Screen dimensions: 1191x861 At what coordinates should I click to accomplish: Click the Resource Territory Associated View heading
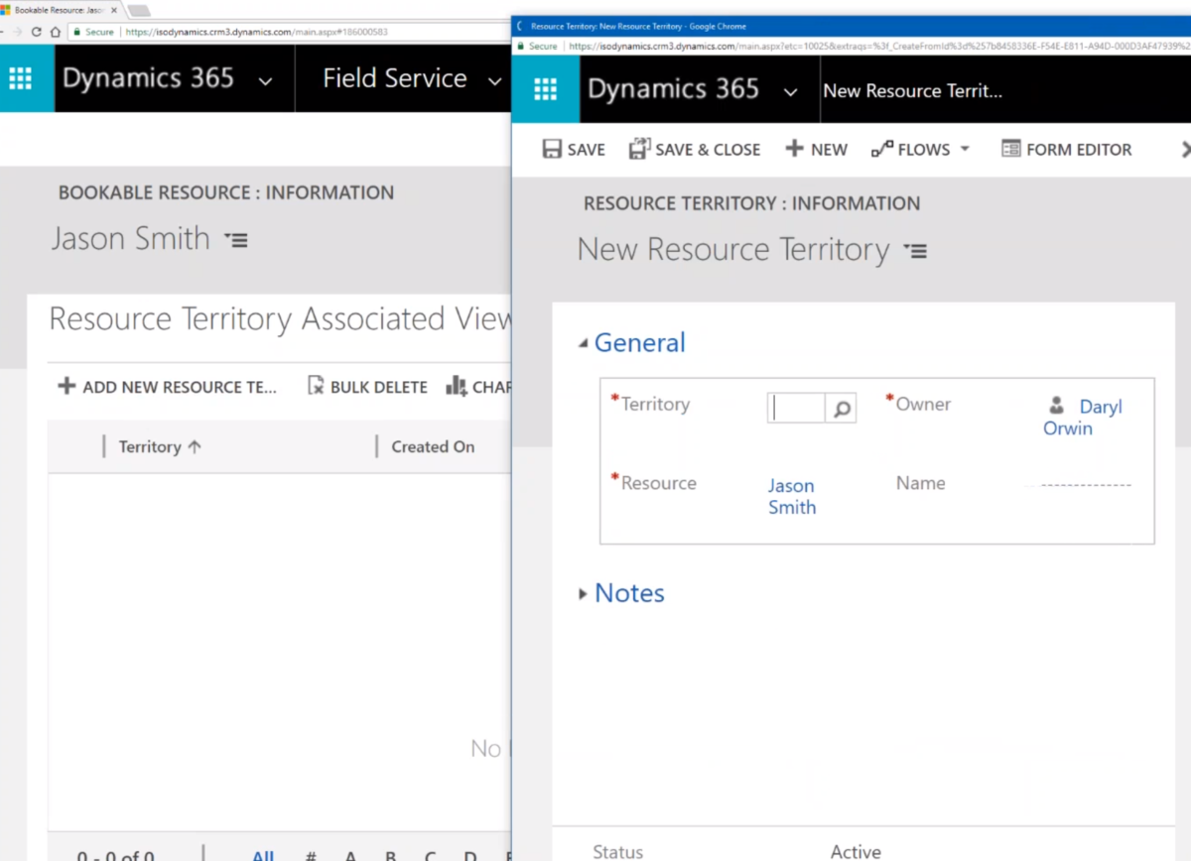280,319
